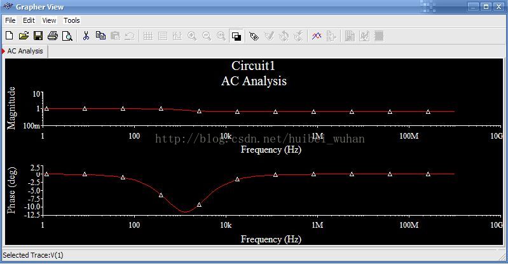Click upper Frequency (Hz) axis label
The width and height of the screenshot is (508, 264).
tap(271, 150)
